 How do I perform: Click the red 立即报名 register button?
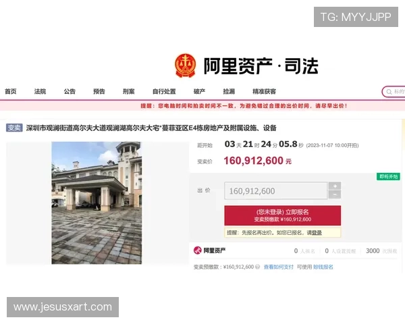tap(283, 215)
